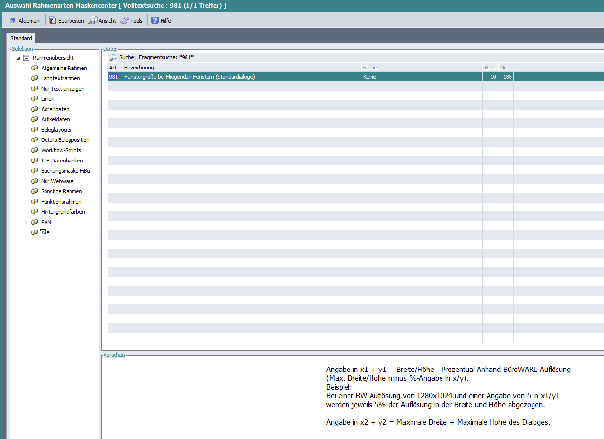Select Allgemeine Rahmen in the tree

coord(64,68)
